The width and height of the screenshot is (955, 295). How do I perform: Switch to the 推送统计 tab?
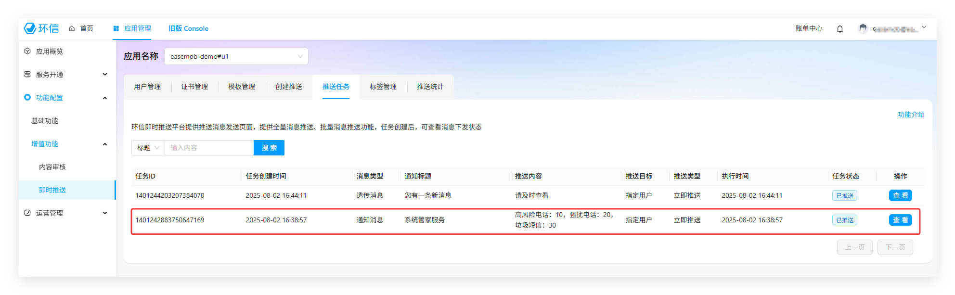click(430, 87)
